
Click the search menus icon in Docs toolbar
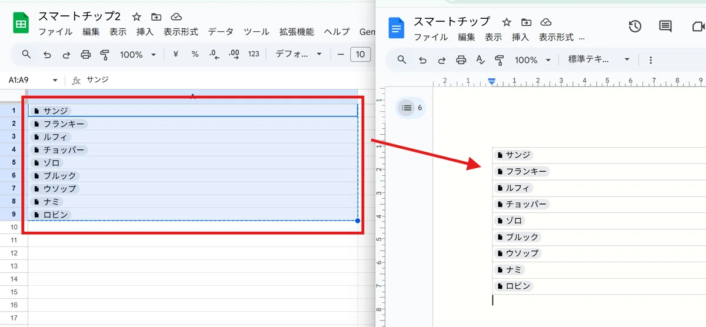tap(402, 59)
